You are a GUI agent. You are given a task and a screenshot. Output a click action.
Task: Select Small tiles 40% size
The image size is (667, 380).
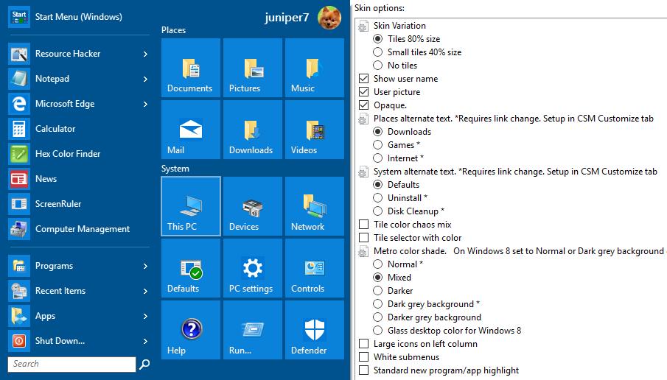point(378,52)
